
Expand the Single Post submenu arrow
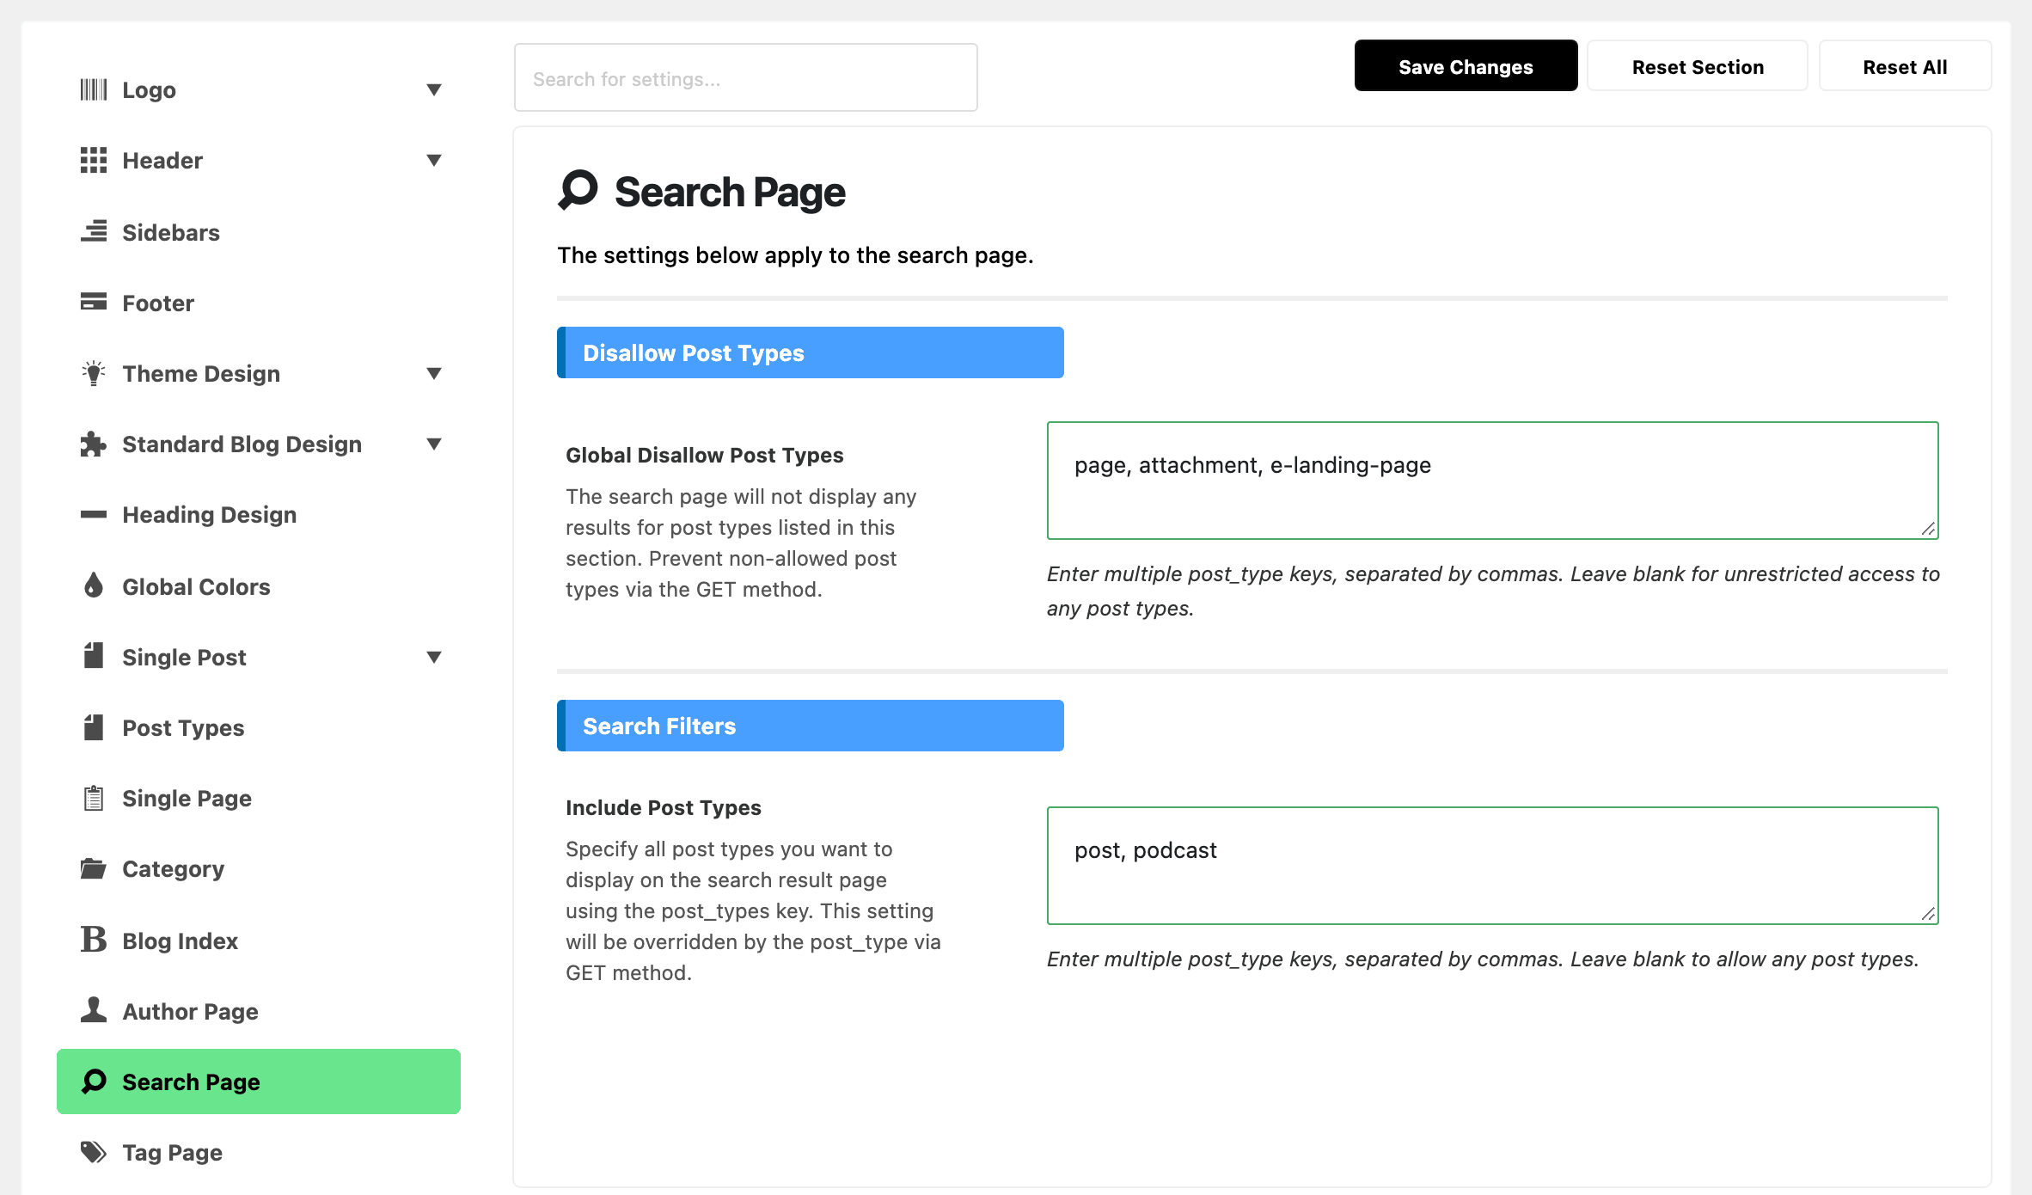434,657
